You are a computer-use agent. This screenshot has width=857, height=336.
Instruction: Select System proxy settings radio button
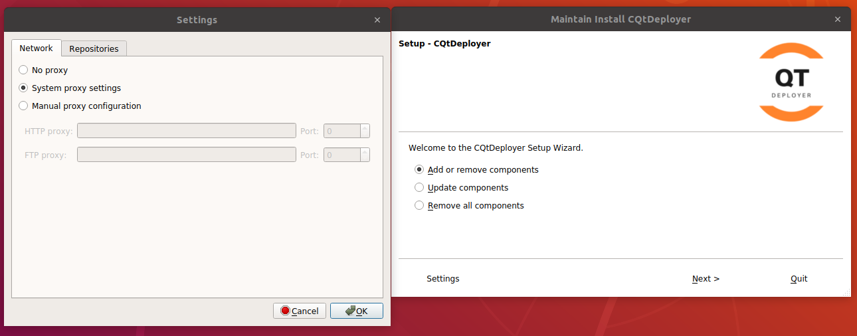click(x=24, y=88)
